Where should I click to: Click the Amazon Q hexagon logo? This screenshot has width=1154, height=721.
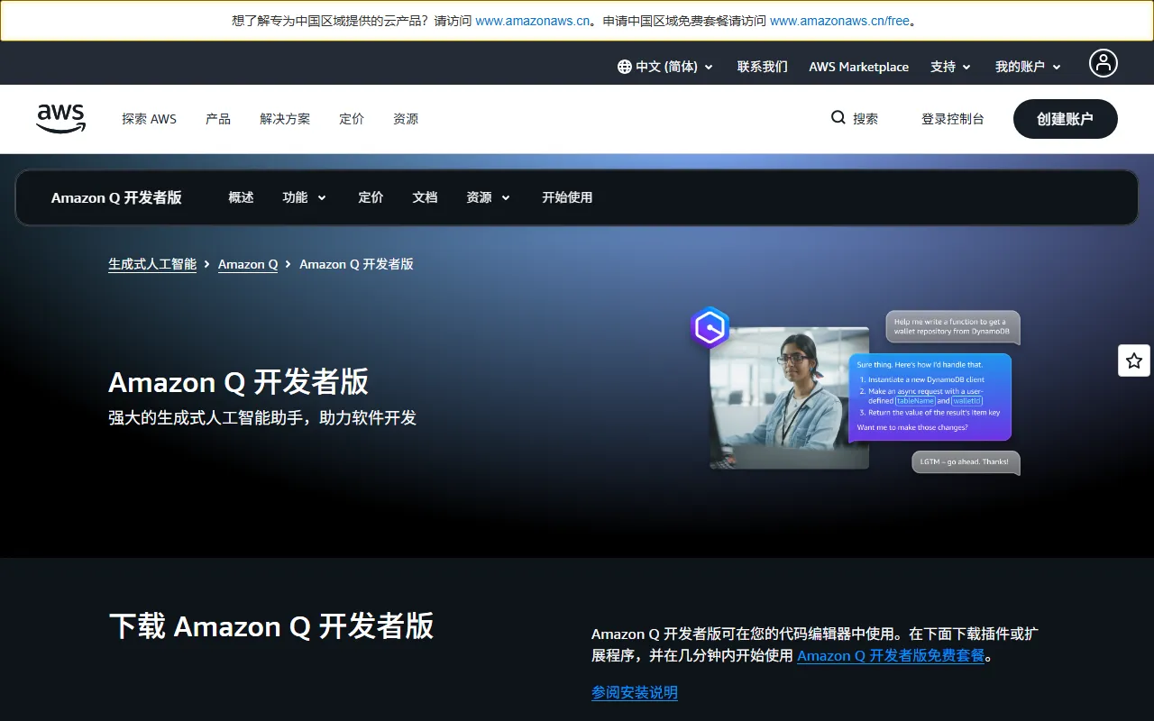coord(710,327)
